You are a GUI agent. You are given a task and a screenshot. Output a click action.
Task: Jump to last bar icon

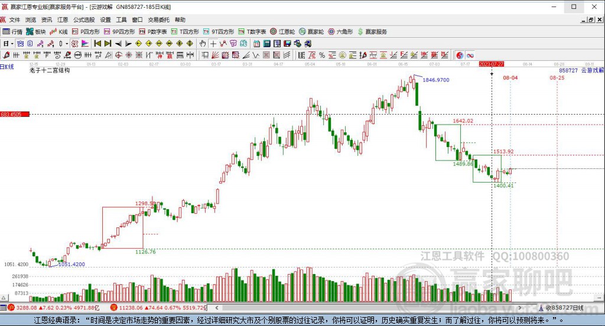[108, 44]
